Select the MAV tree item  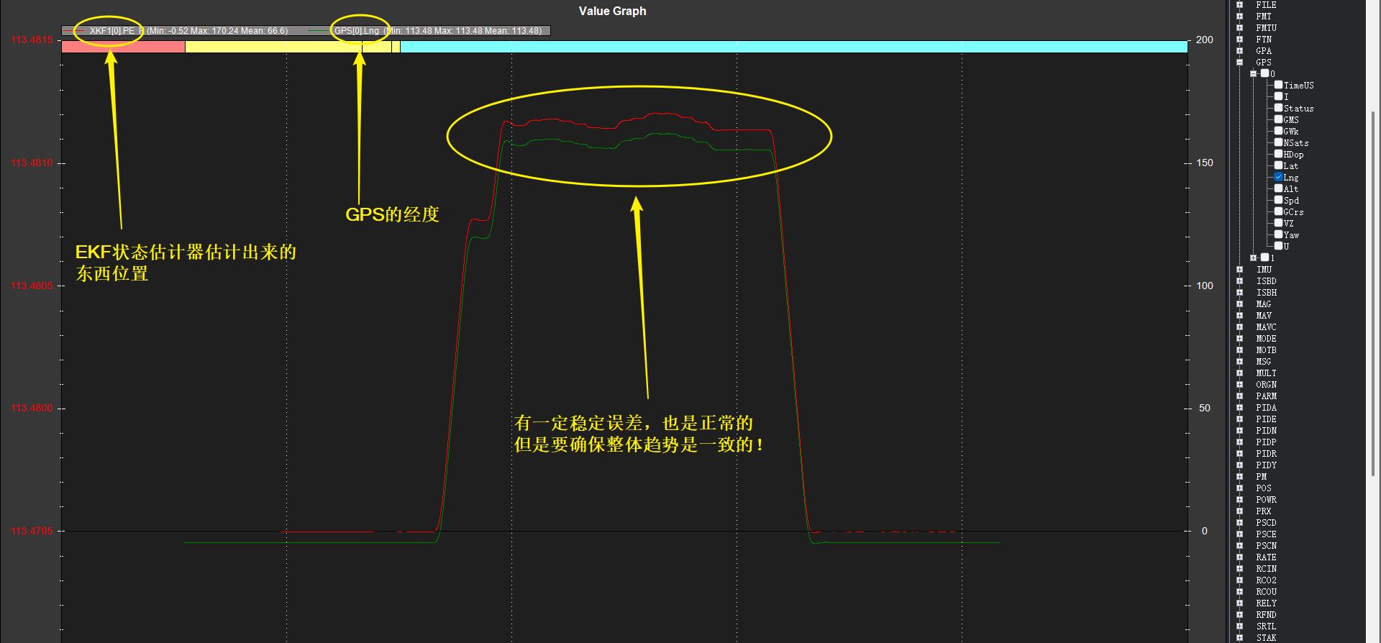coord(1264,316)
